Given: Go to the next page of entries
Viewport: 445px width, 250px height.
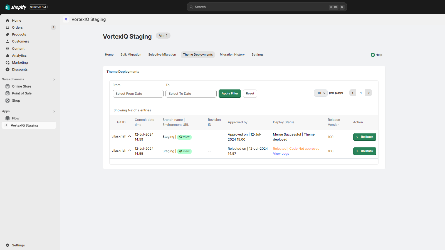Looking at the screenshot, I should tap(369, 93).
